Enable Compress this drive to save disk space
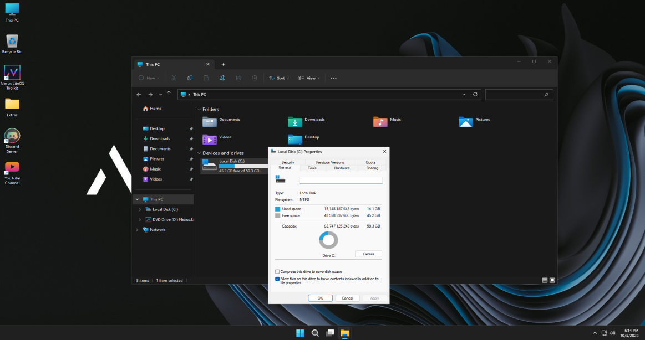Viewport: 645px width, 340px height. [277, 272]
